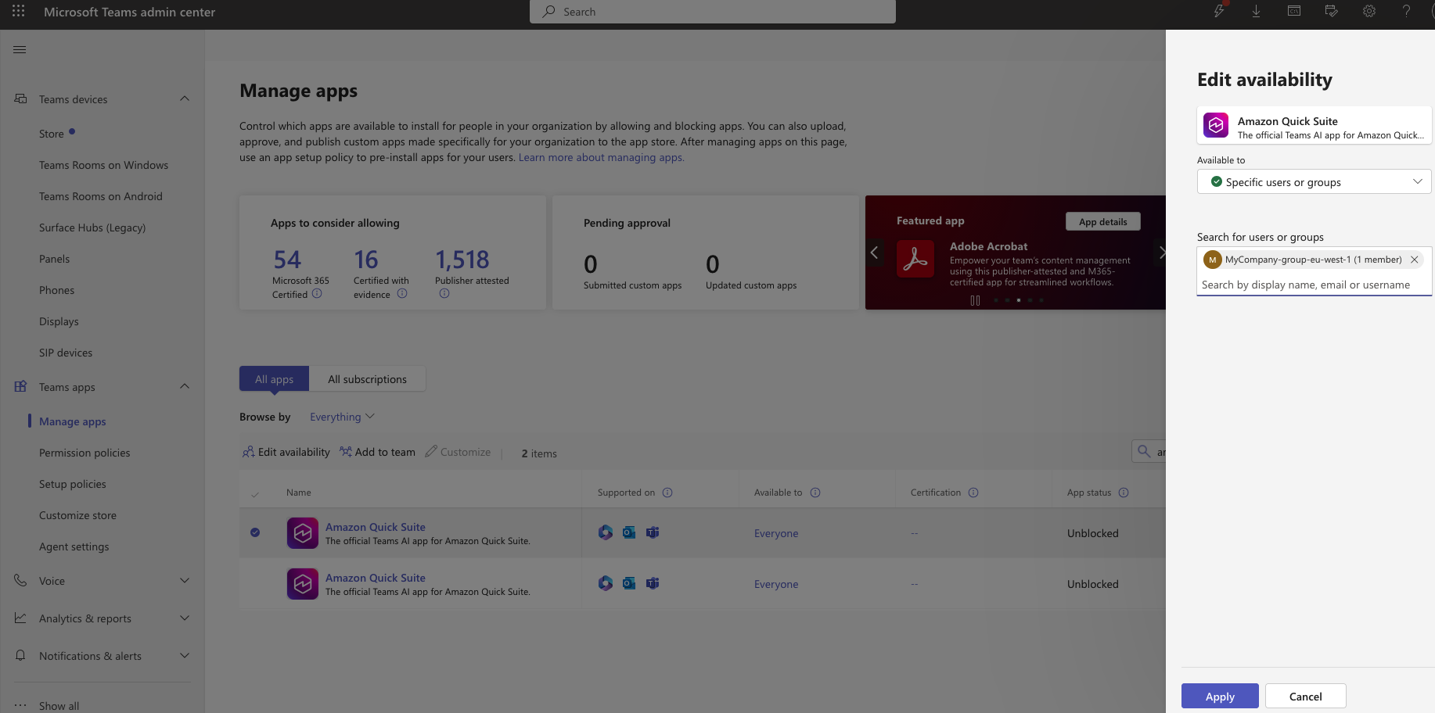The height and width of the screenshot is (713, 1435).
Task: Collapse the Teams devices section
Action: click(x=185, y=99)
